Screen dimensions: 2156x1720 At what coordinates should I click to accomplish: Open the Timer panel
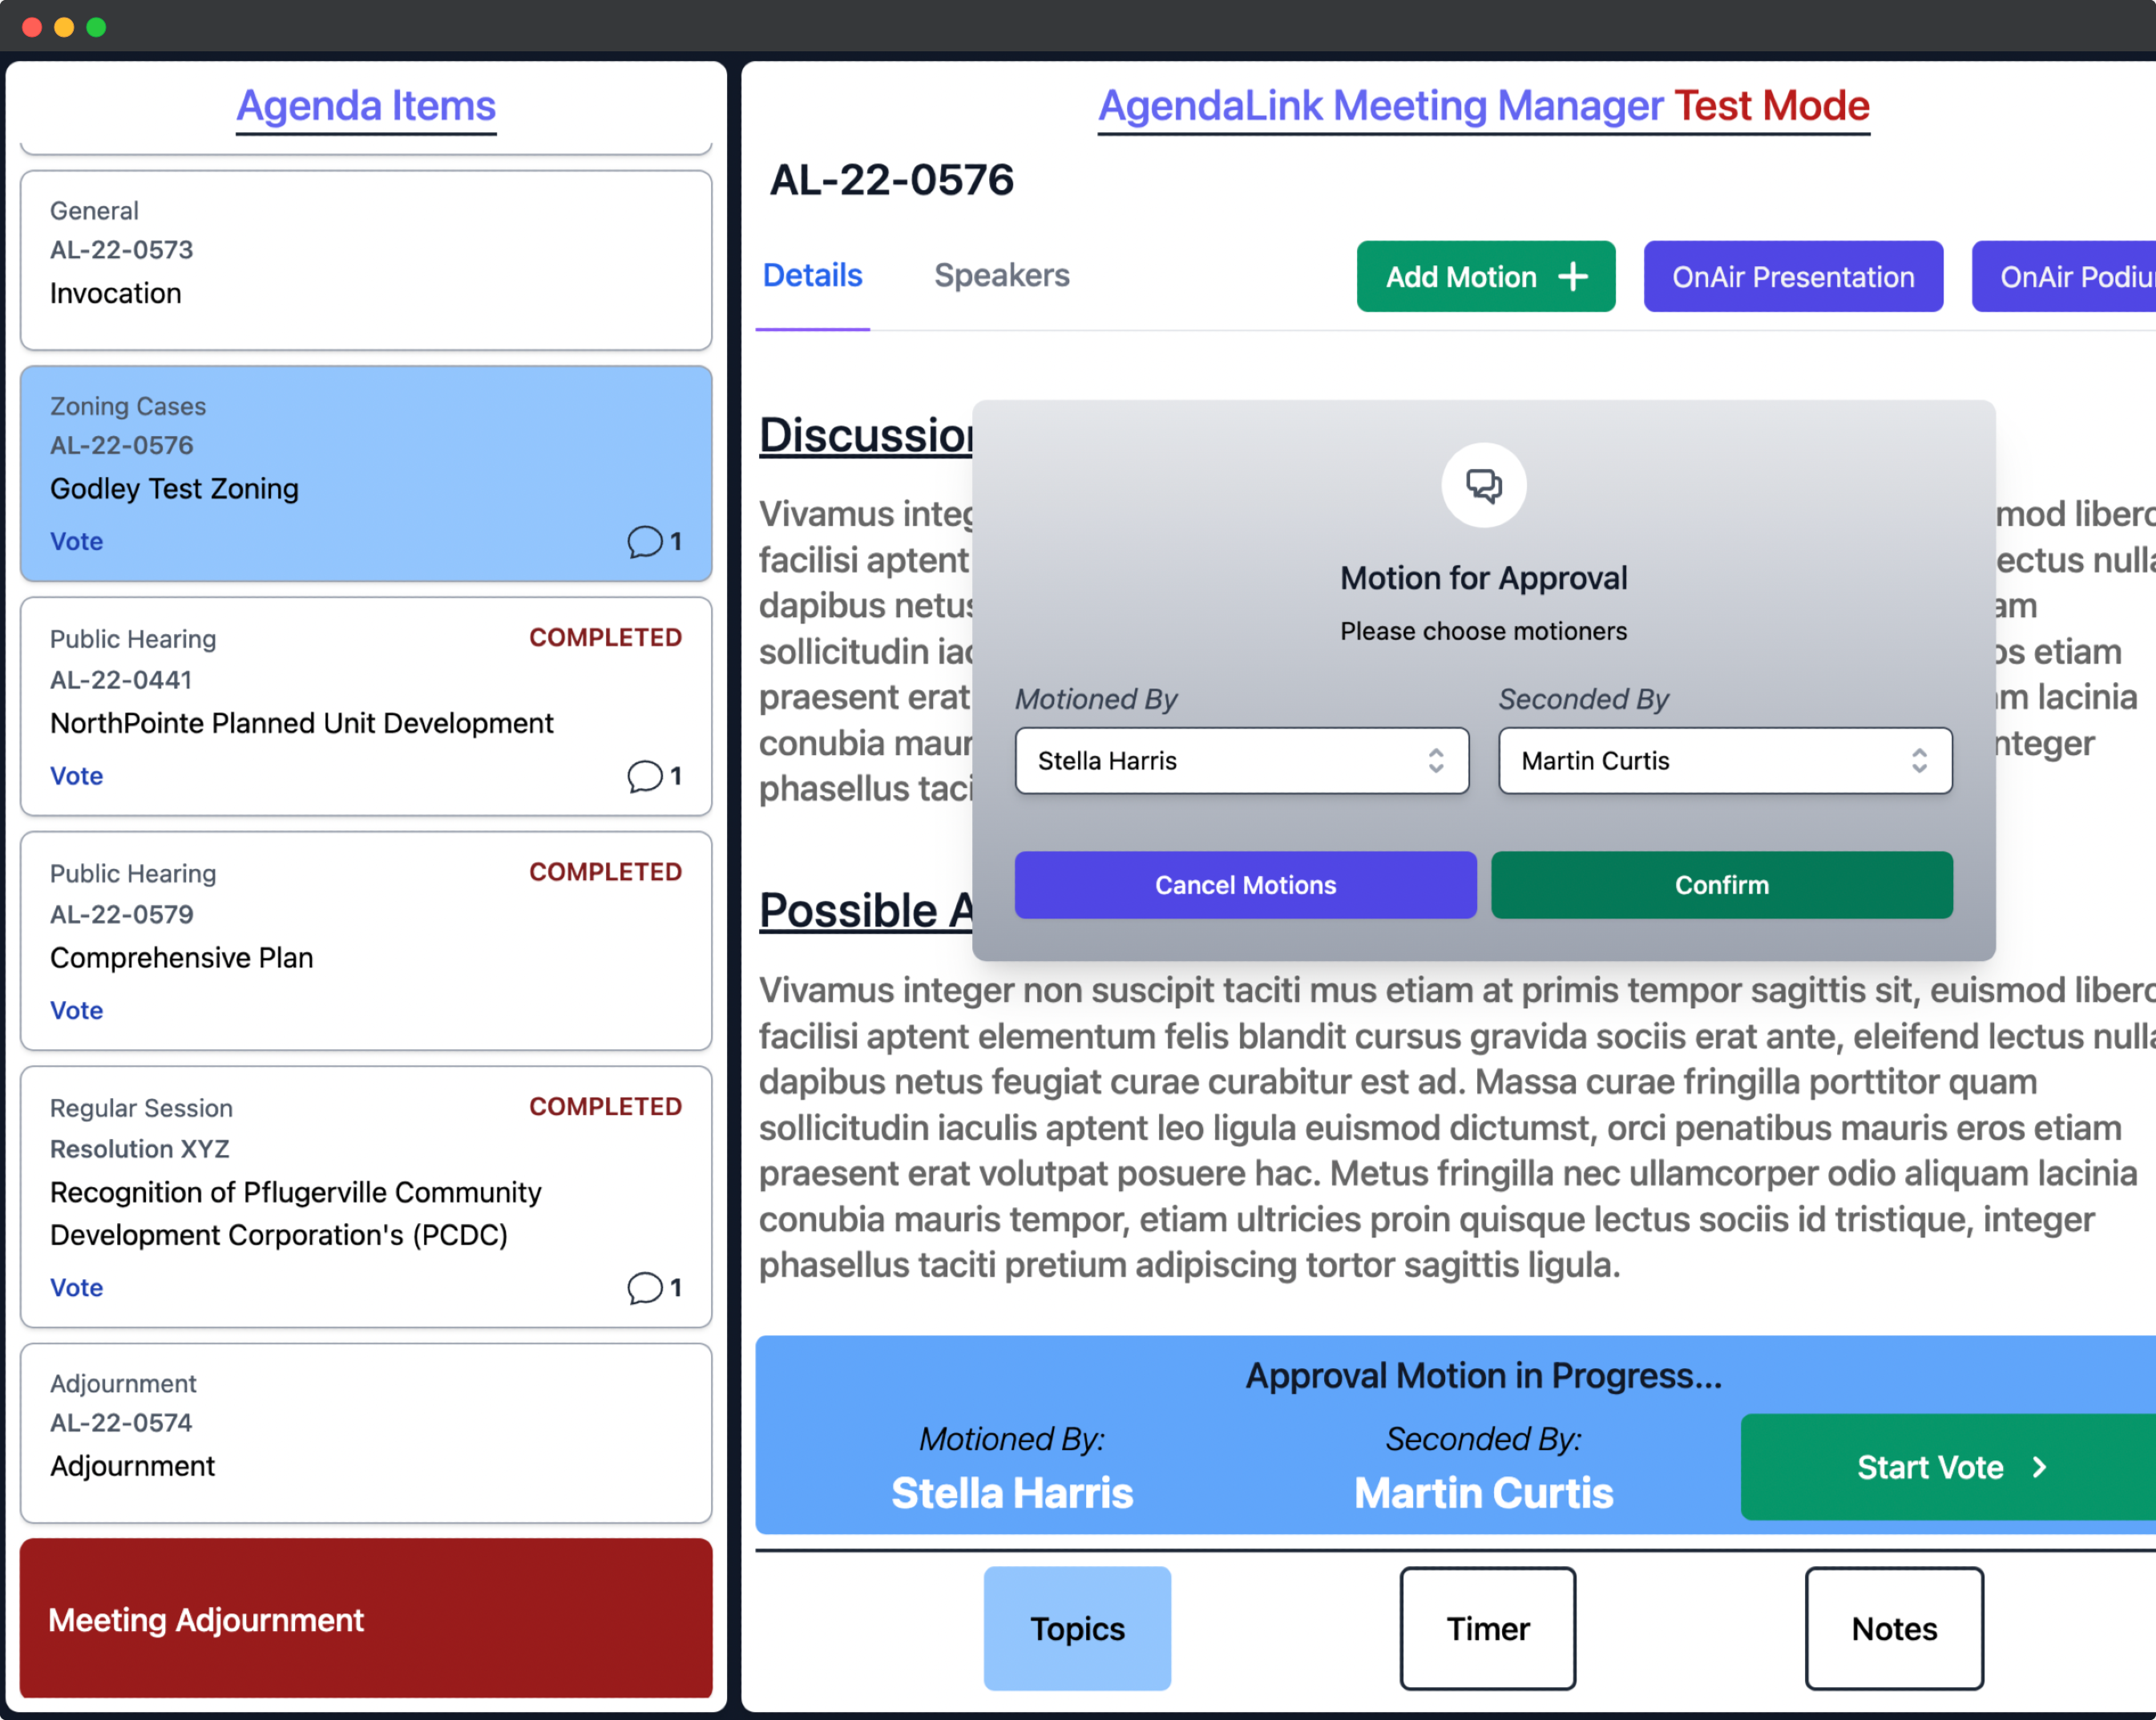(x=1487, y=1628)
